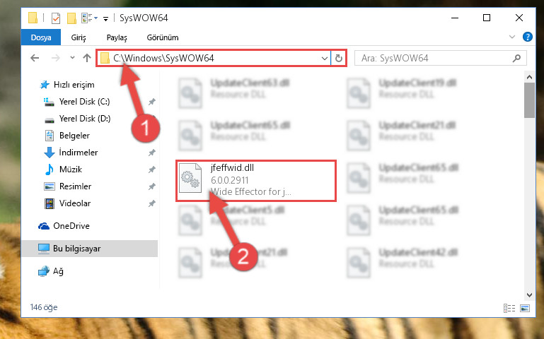
Task: Open Yerel Disk (C:) in navigation pane
Action: click(84, 102)
